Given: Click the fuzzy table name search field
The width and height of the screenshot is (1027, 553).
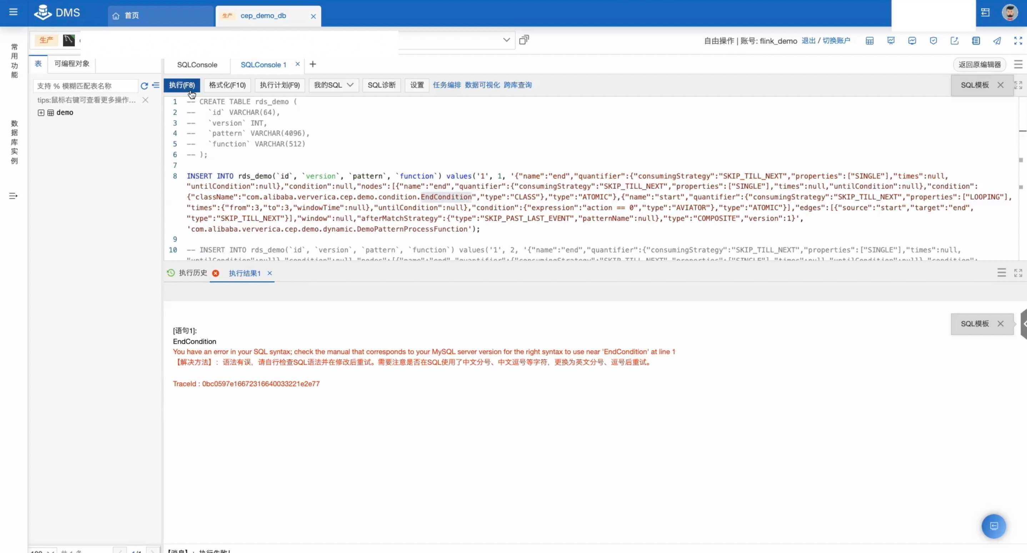Looking at the screenshot, I should (85, 86).
